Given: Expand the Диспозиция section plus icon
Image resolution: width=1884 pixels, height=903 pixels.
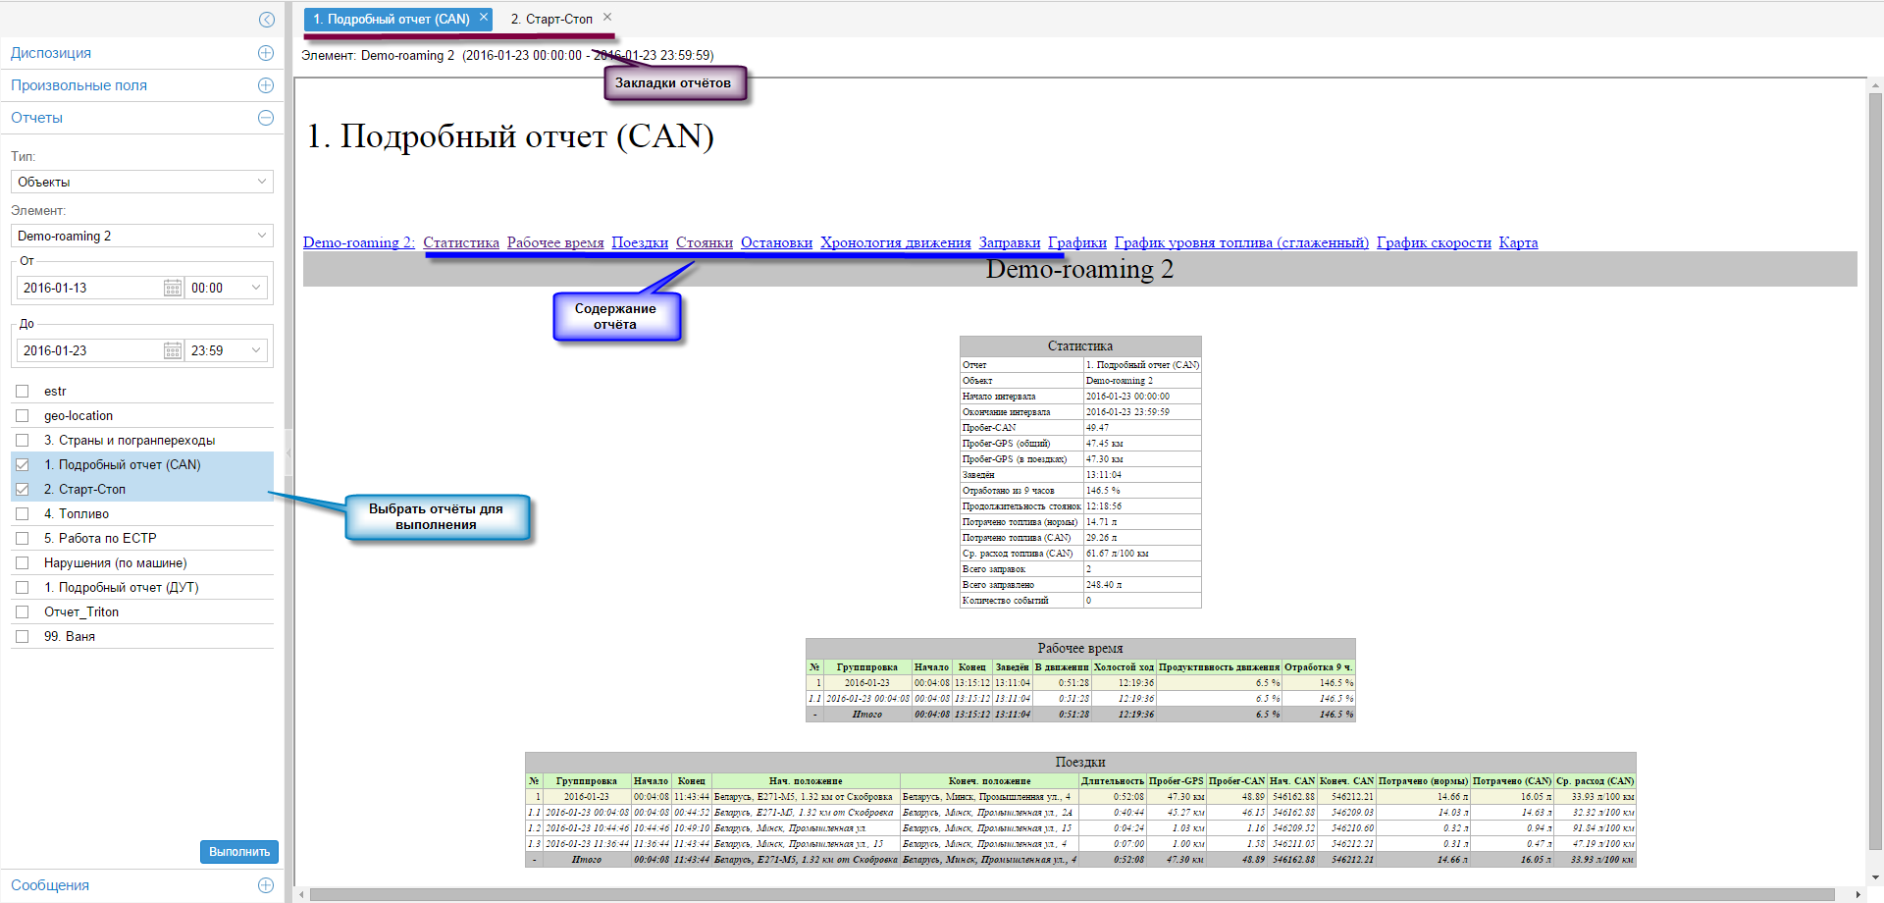Looking at the screenshot, I should 266,53.
